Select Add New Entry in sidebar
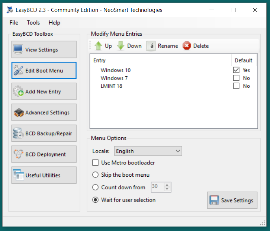 [x=44, y=92]
